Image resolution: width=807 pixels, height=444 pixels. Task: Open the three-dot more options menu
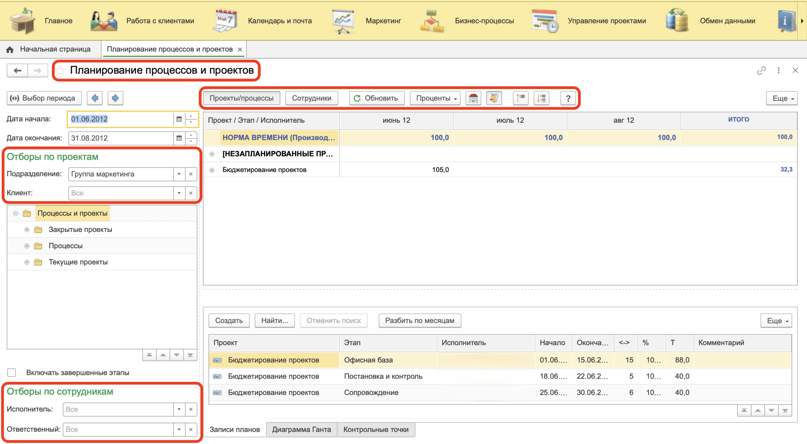click(x=778, y=71)
